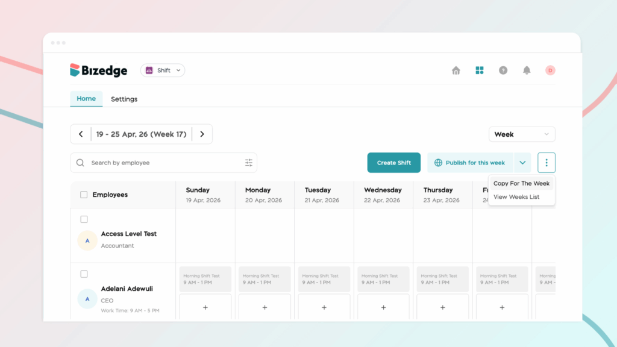Click the Create Shift button

[x=394, y=163]
